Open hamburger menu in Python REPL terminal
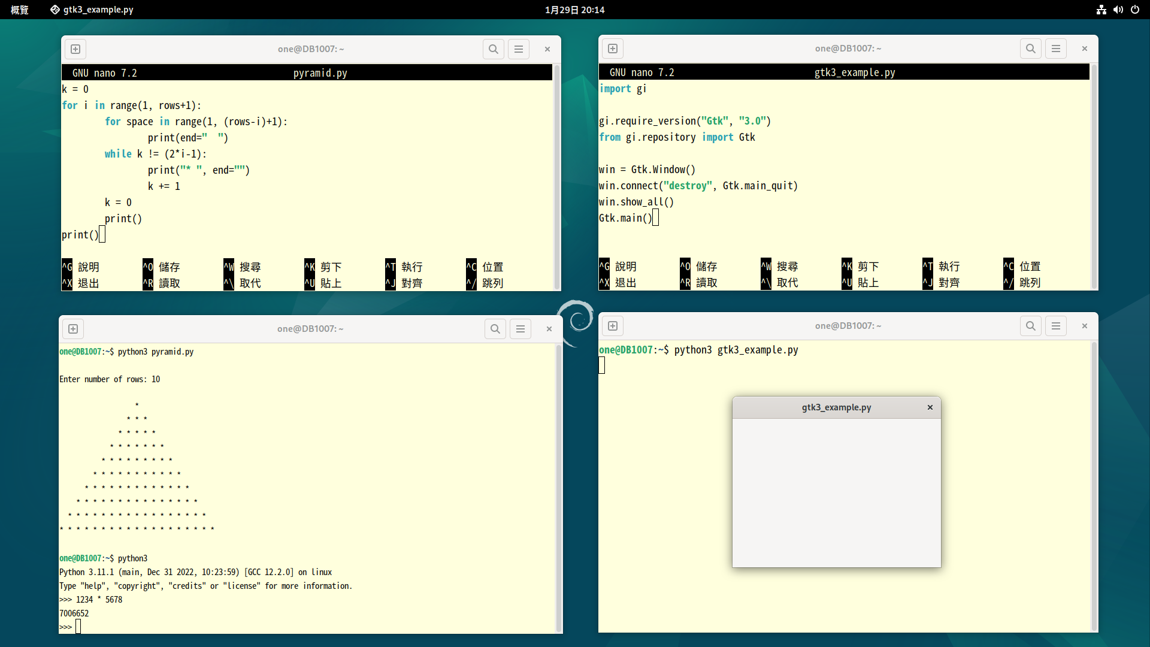1150x647 pixels. tap(520, 329)
